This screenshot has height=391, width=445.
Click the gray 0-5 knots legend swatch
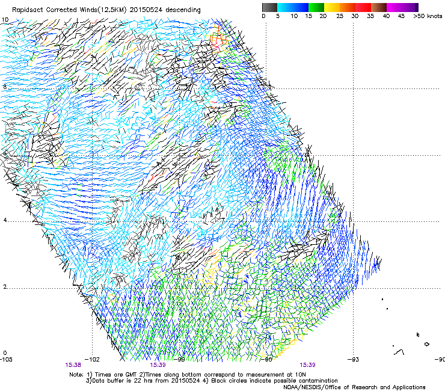tap(269, 7)
